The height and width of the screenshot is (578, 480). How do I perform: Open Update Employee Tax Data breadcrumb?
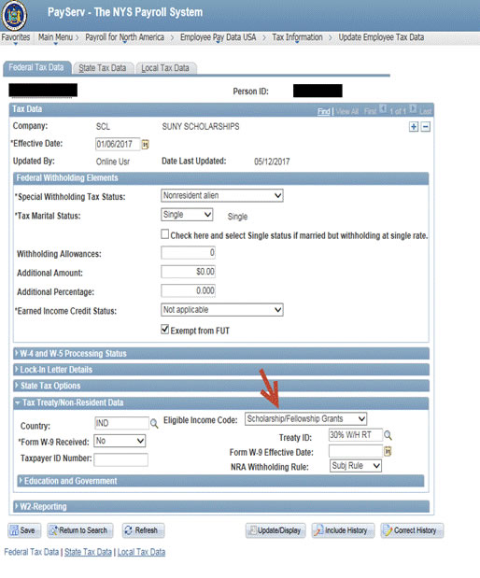(x=381, y=37)
